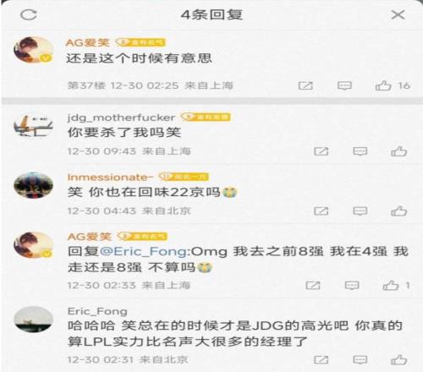Refresh the replies list

click(x=29, y=14)
